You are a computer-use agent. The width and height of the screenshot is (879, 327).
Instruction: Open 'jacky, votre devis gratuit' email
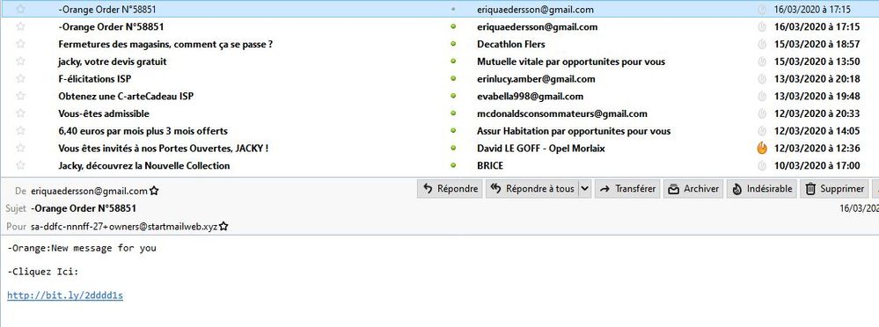pyautogui.click(x=112, y=62)
